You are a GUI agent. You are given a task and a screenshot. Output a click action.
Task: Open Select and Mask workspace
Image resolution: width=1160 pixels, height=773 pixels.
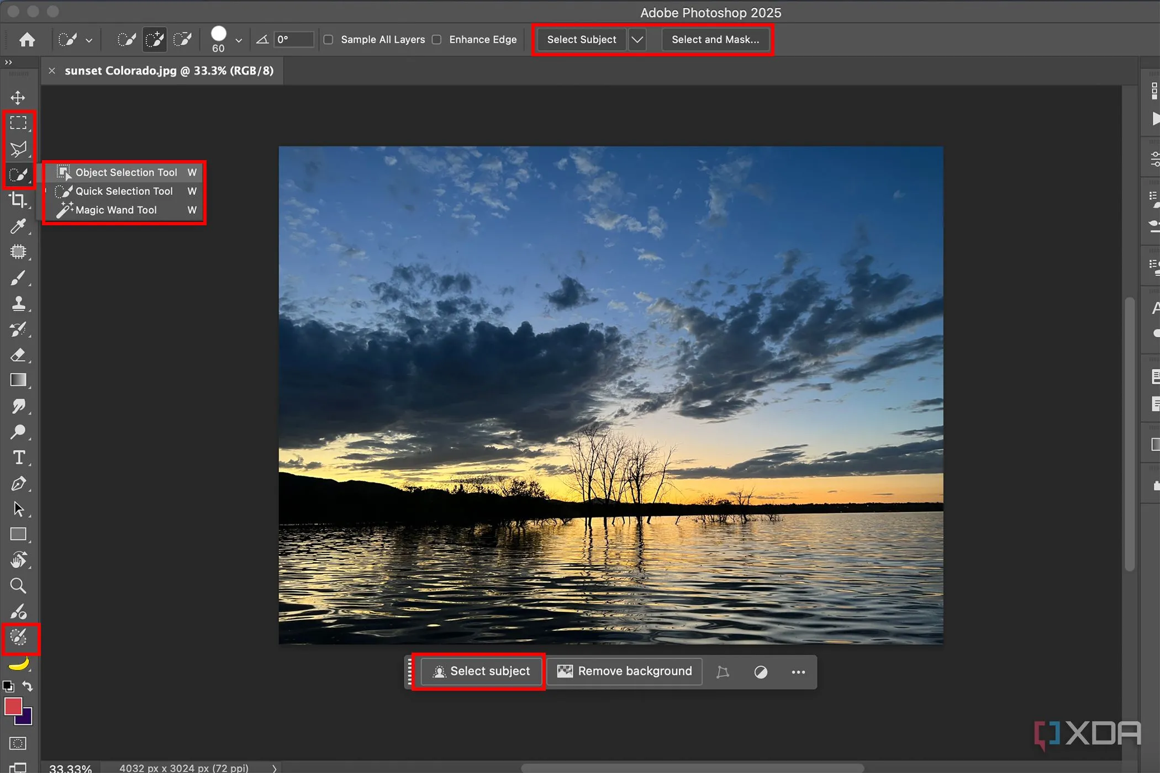click(715, 40)
